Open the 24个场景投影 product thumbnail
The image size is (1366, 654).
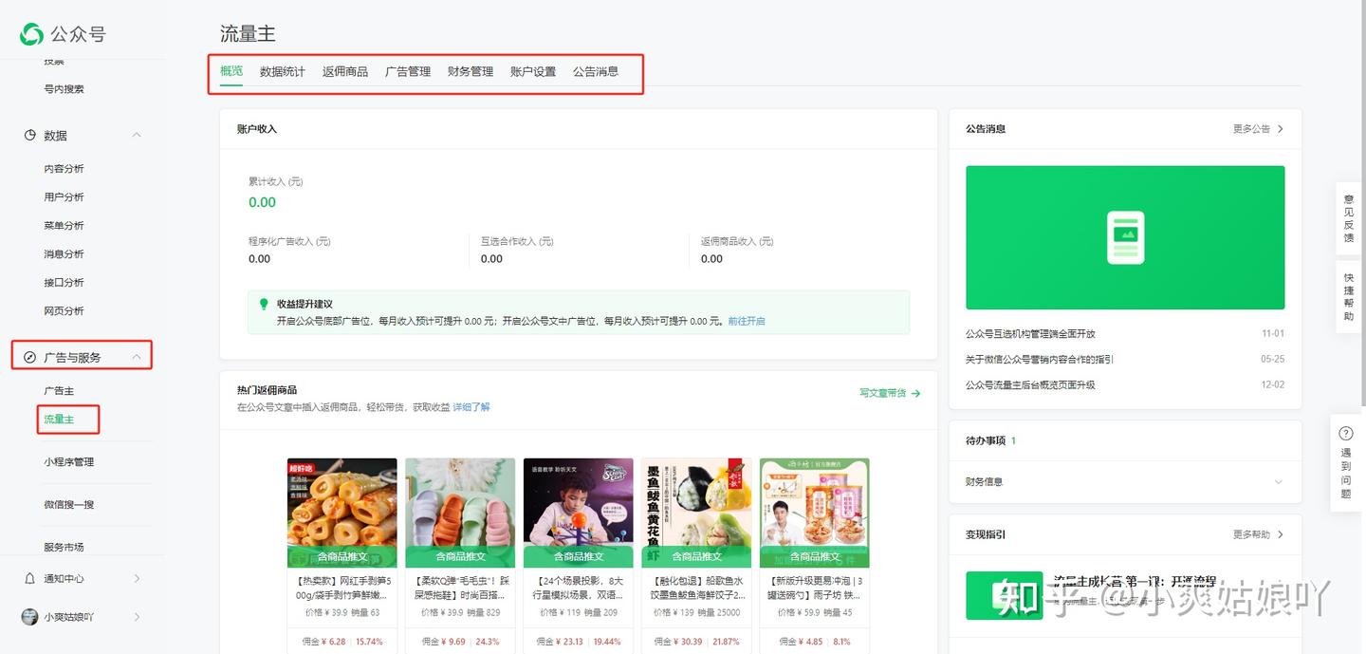[579, 513]
